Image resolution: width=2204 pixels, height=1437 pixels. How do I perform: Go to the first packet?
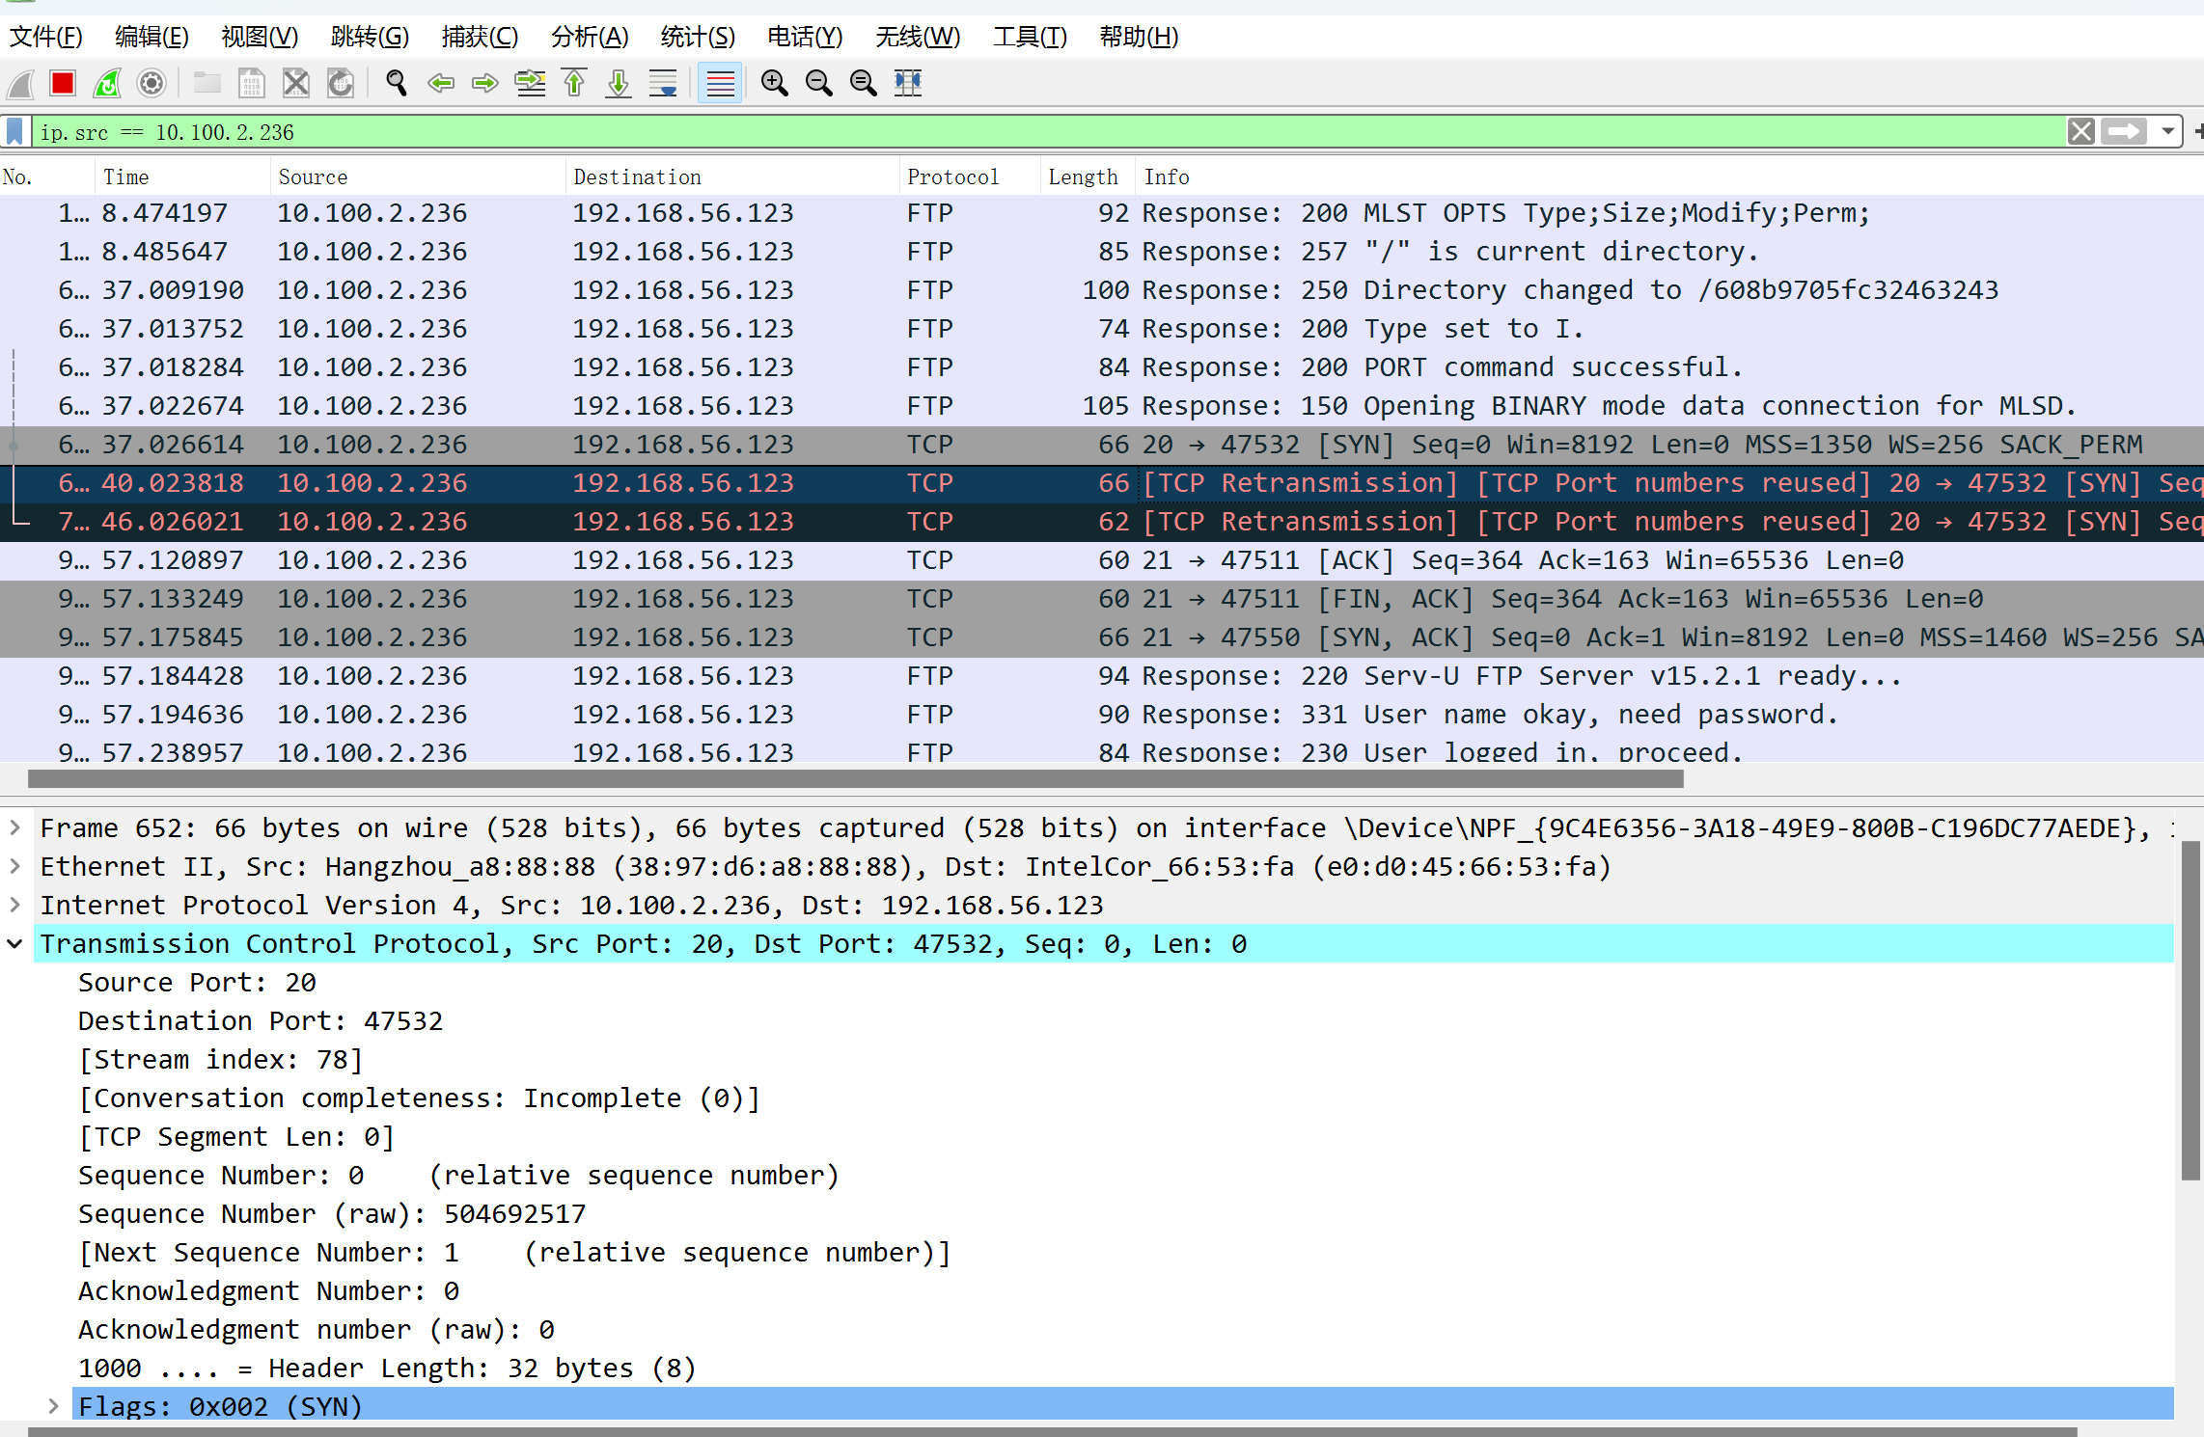pos(575,84)
